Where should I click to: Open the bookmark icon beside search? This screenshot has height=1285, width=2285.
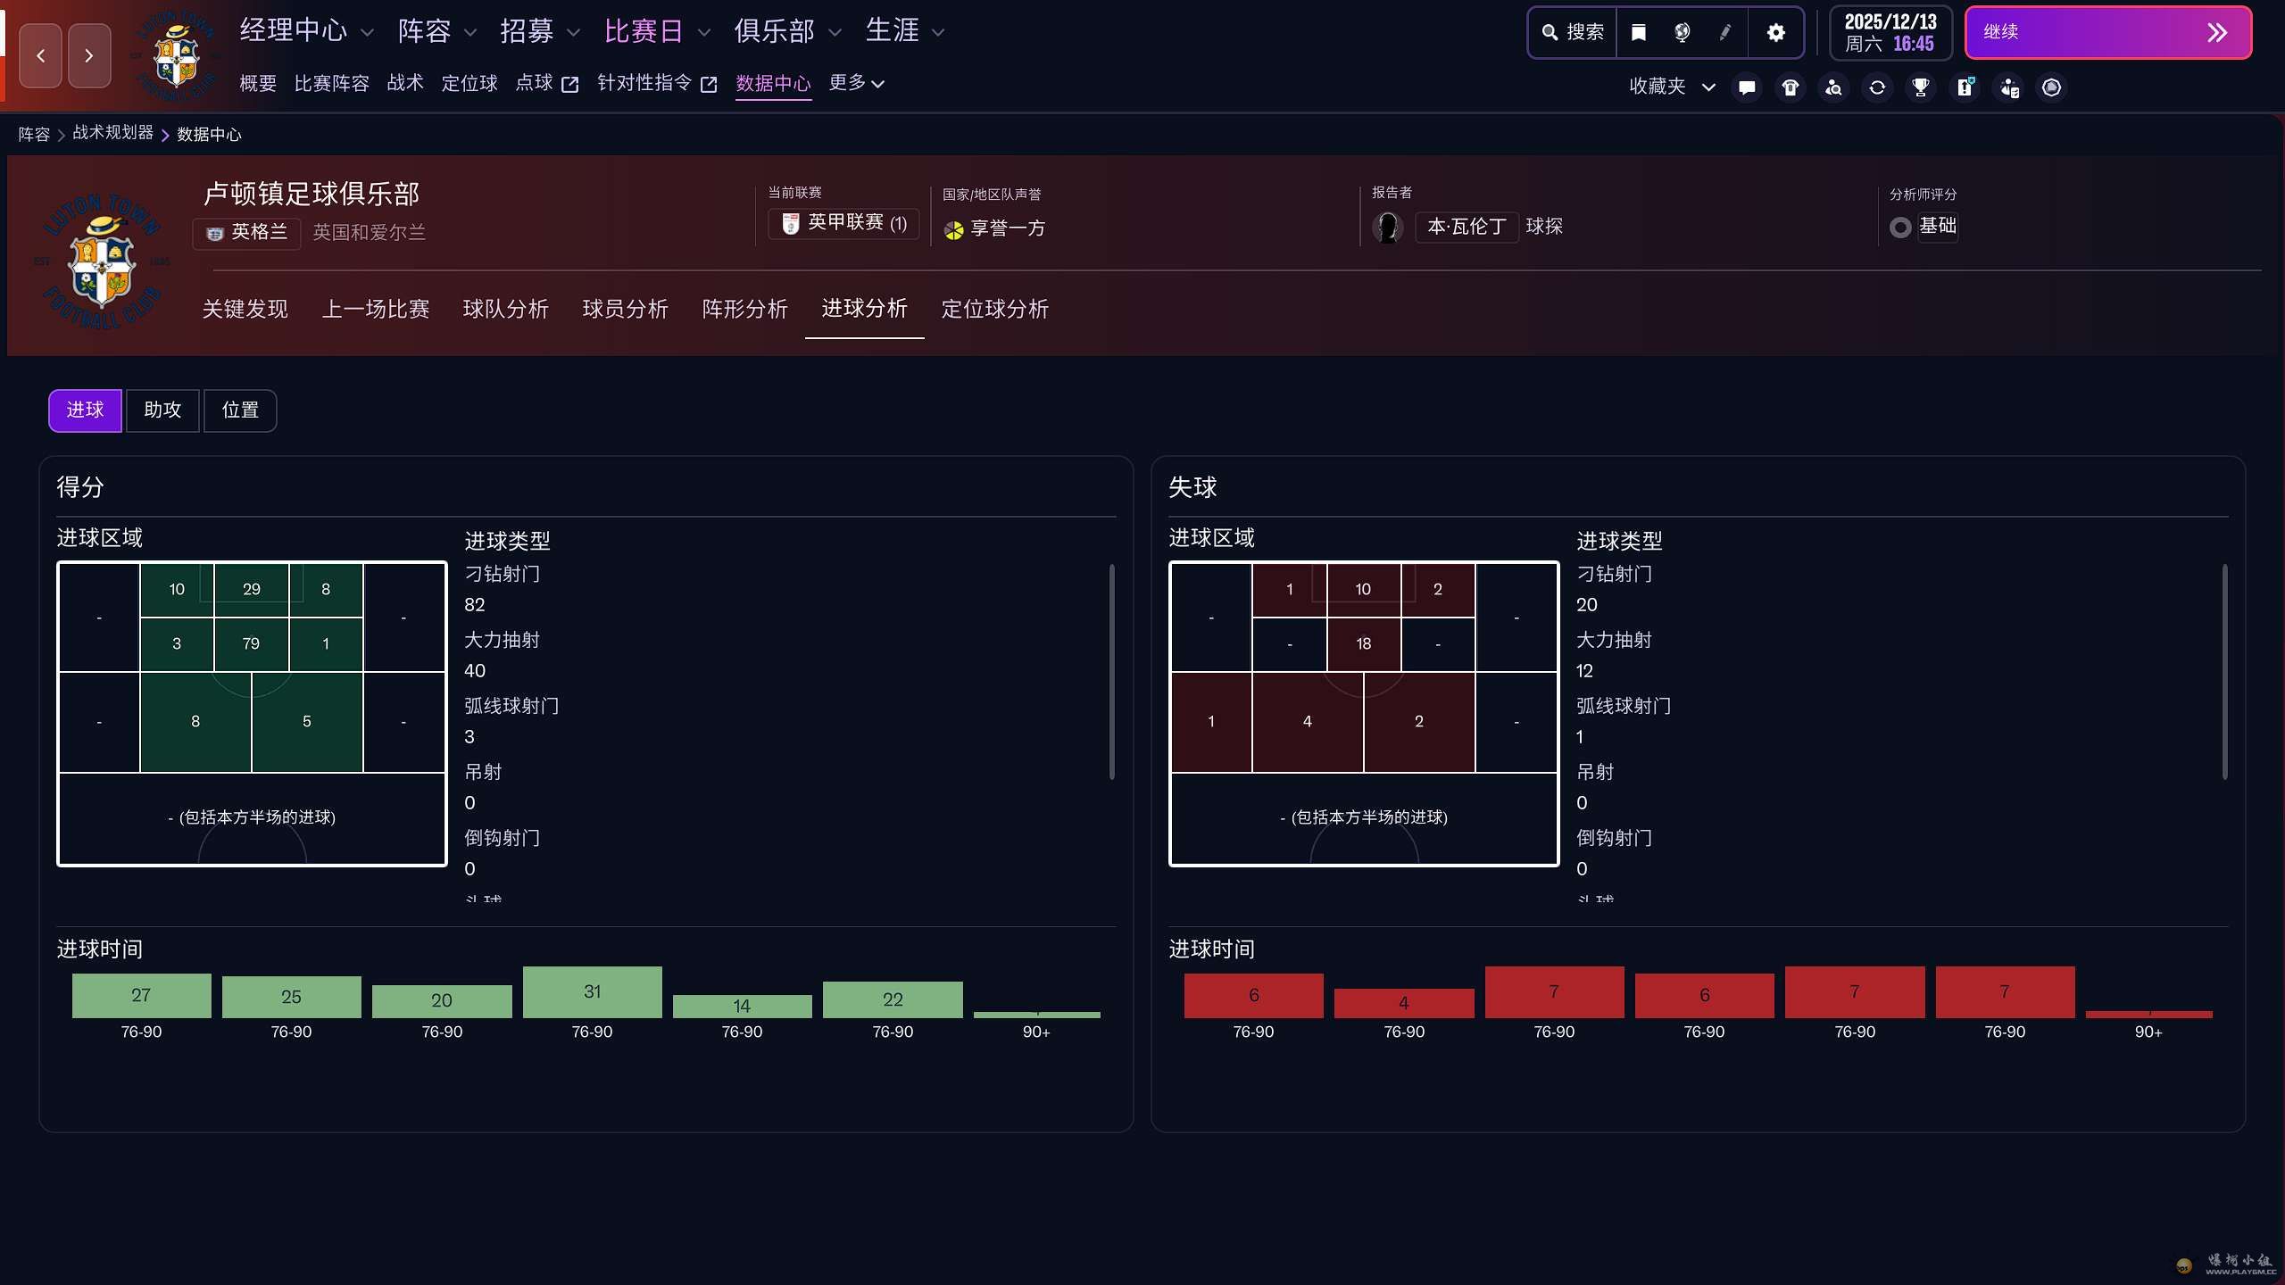[1638, 32]
